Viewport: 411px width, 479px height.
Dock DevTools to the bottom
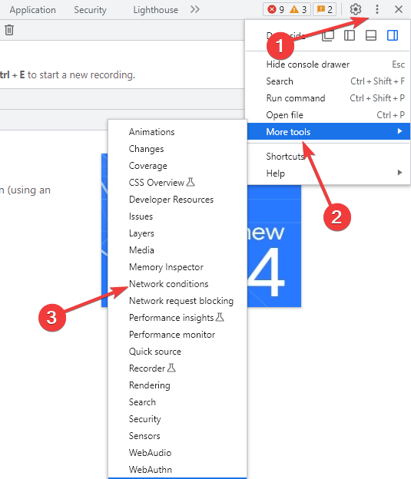coord(371,35)
